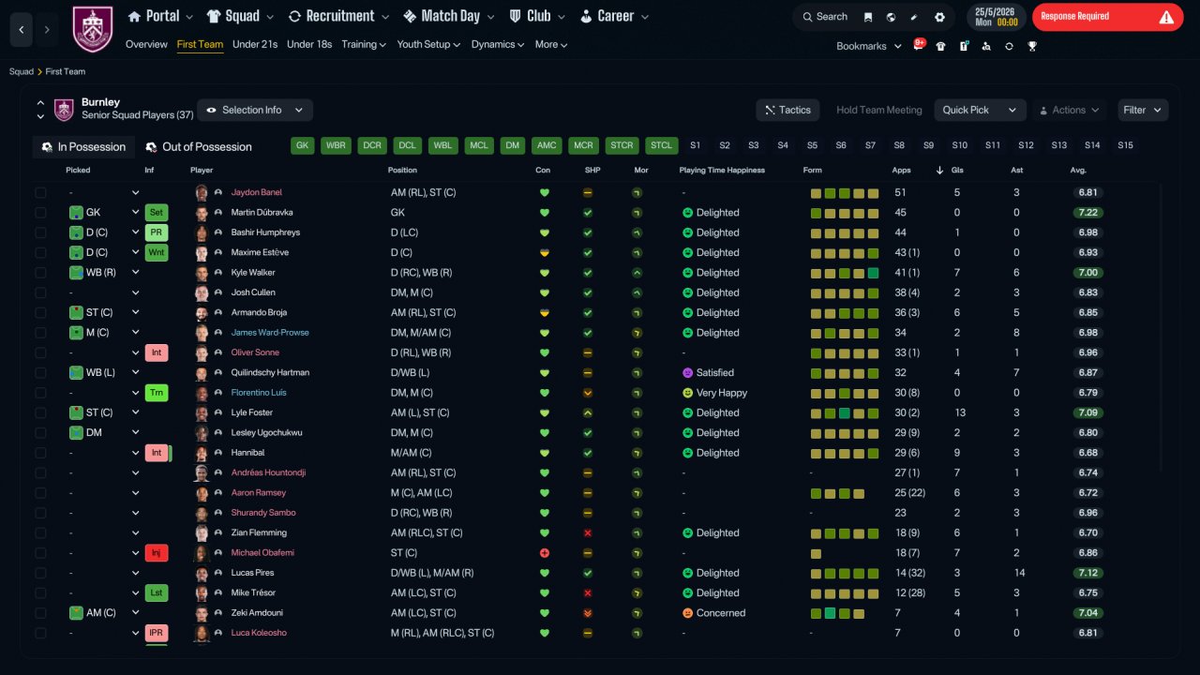Image resolution: width=1200 pixels, height=675 pixels.
Task: Click the Hold Team Meeting button
Action: pos(879,110)
